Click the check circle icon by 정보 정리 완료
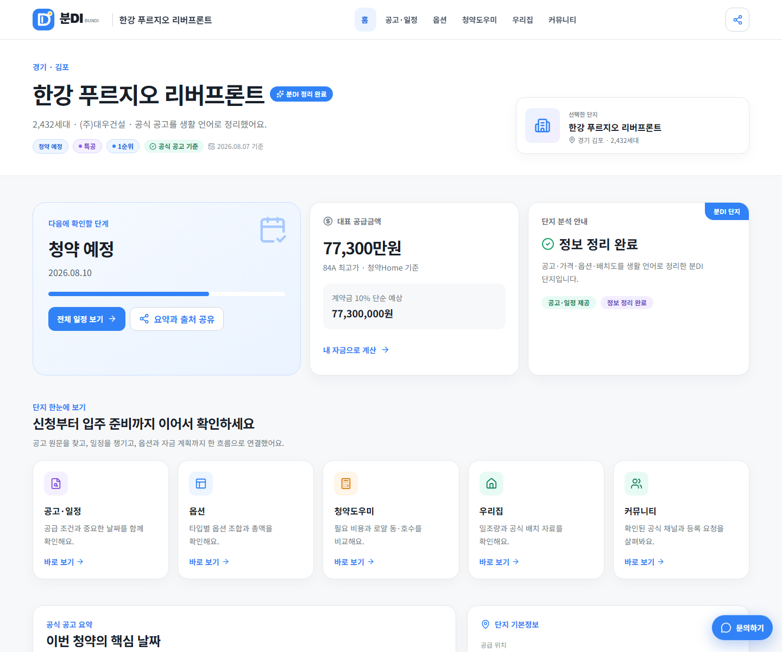 548,244
